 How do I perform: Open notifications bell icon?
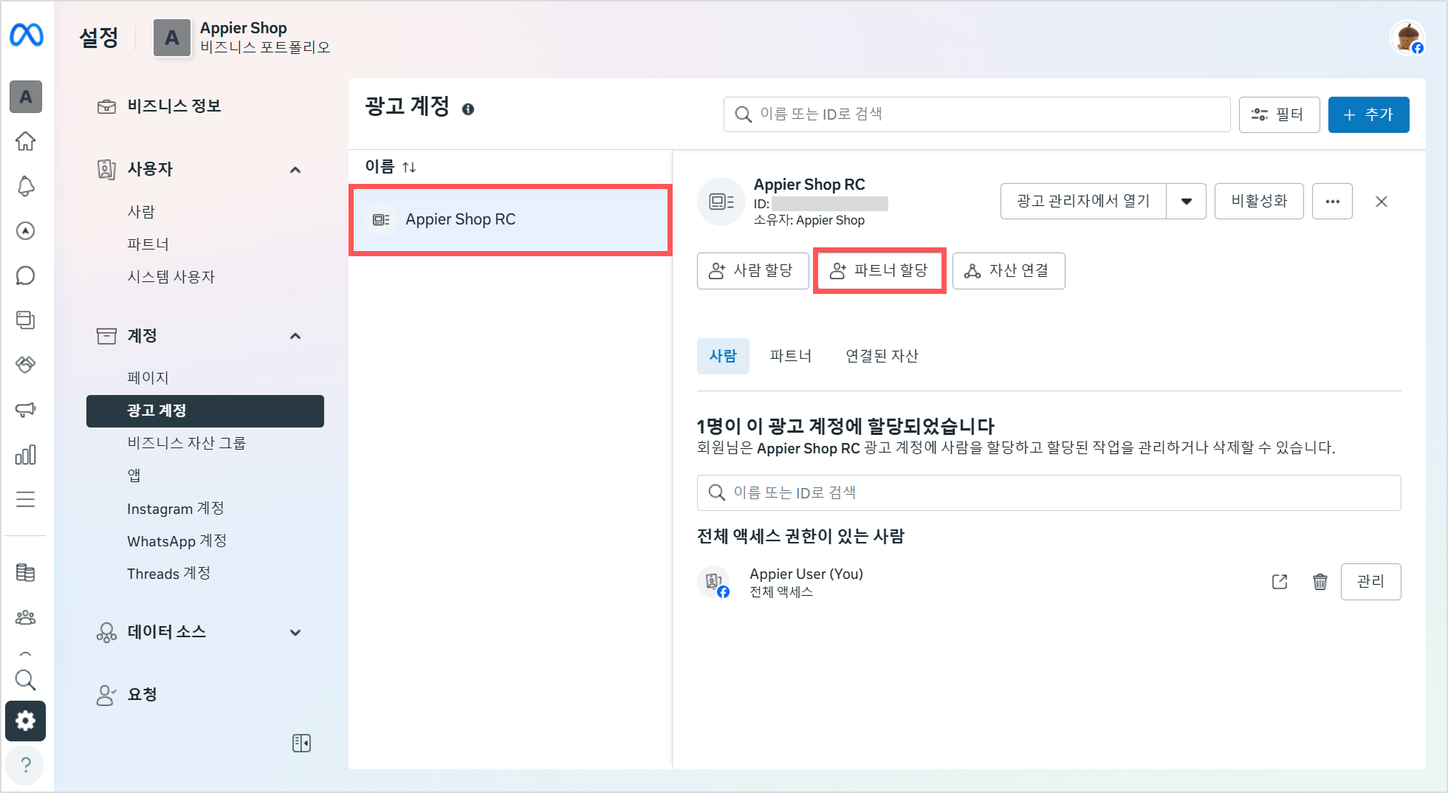pyautogui.click(x=26, y=186)
